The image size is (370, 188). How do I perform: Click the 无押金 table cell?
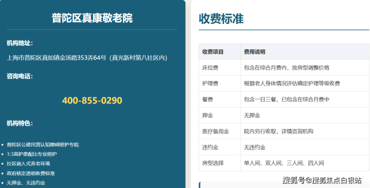coord(305,115)
